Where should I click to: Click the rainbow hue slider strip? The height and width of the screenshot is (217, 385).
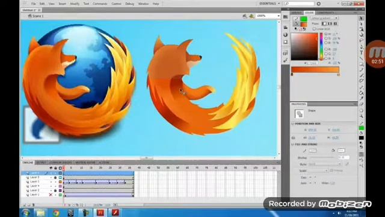(x=321, y=46)
